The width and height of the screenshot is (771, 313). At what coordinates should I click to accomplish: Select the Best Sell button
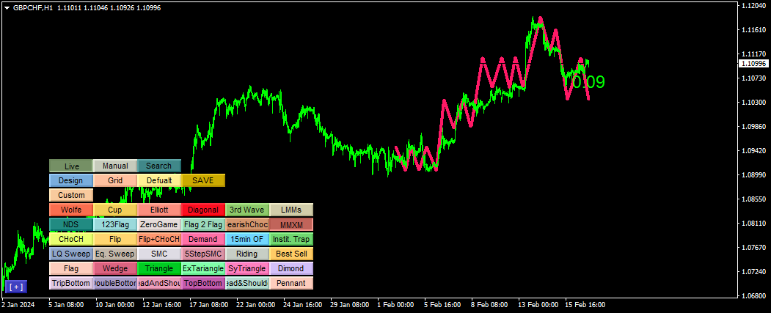(291, 254)
